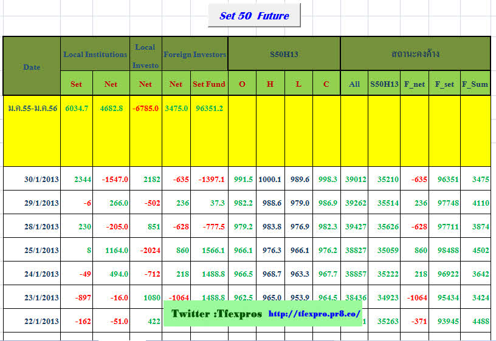Click the F_set column header
Viewport: 496px width, 341px height.
pyautogui.click(x=444, y=84)
